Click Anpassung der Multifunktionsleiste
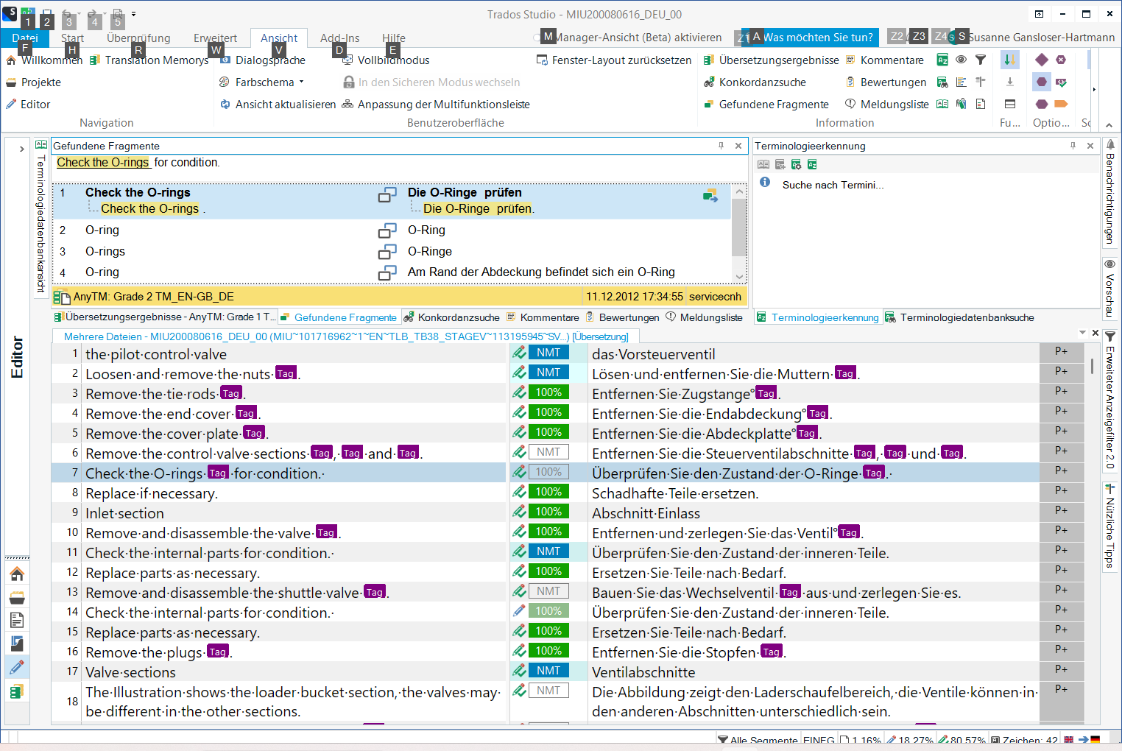The height and width of the screenshot is (751, 1122). click(436, 105)
